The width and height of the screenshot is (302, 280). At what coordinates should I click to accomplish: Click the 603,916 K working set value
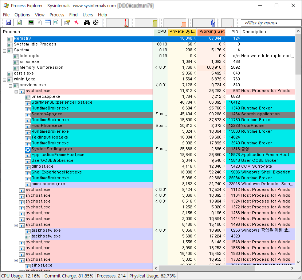pyautogui.click(x=216, y=68)
